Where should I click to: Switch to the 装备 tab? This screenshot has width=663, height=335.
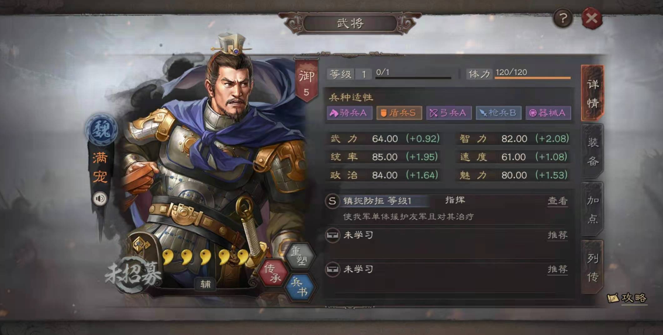[592, 151]
